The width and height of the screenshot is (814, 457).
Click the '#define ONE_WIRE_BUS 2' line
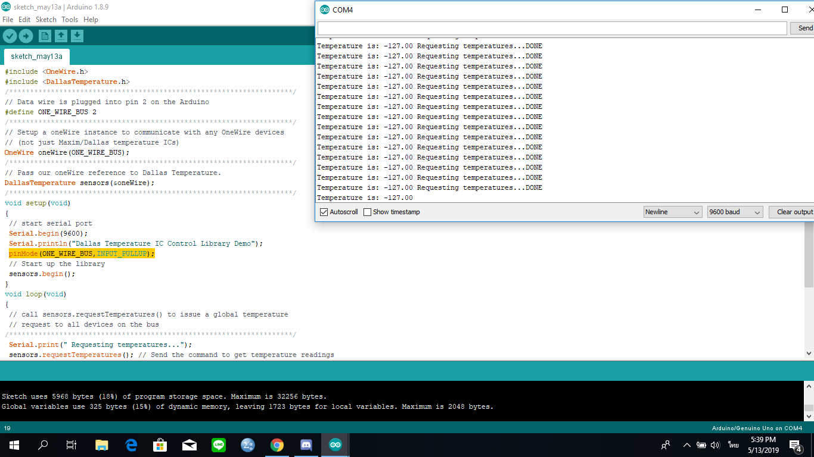(x=50, y=112)
